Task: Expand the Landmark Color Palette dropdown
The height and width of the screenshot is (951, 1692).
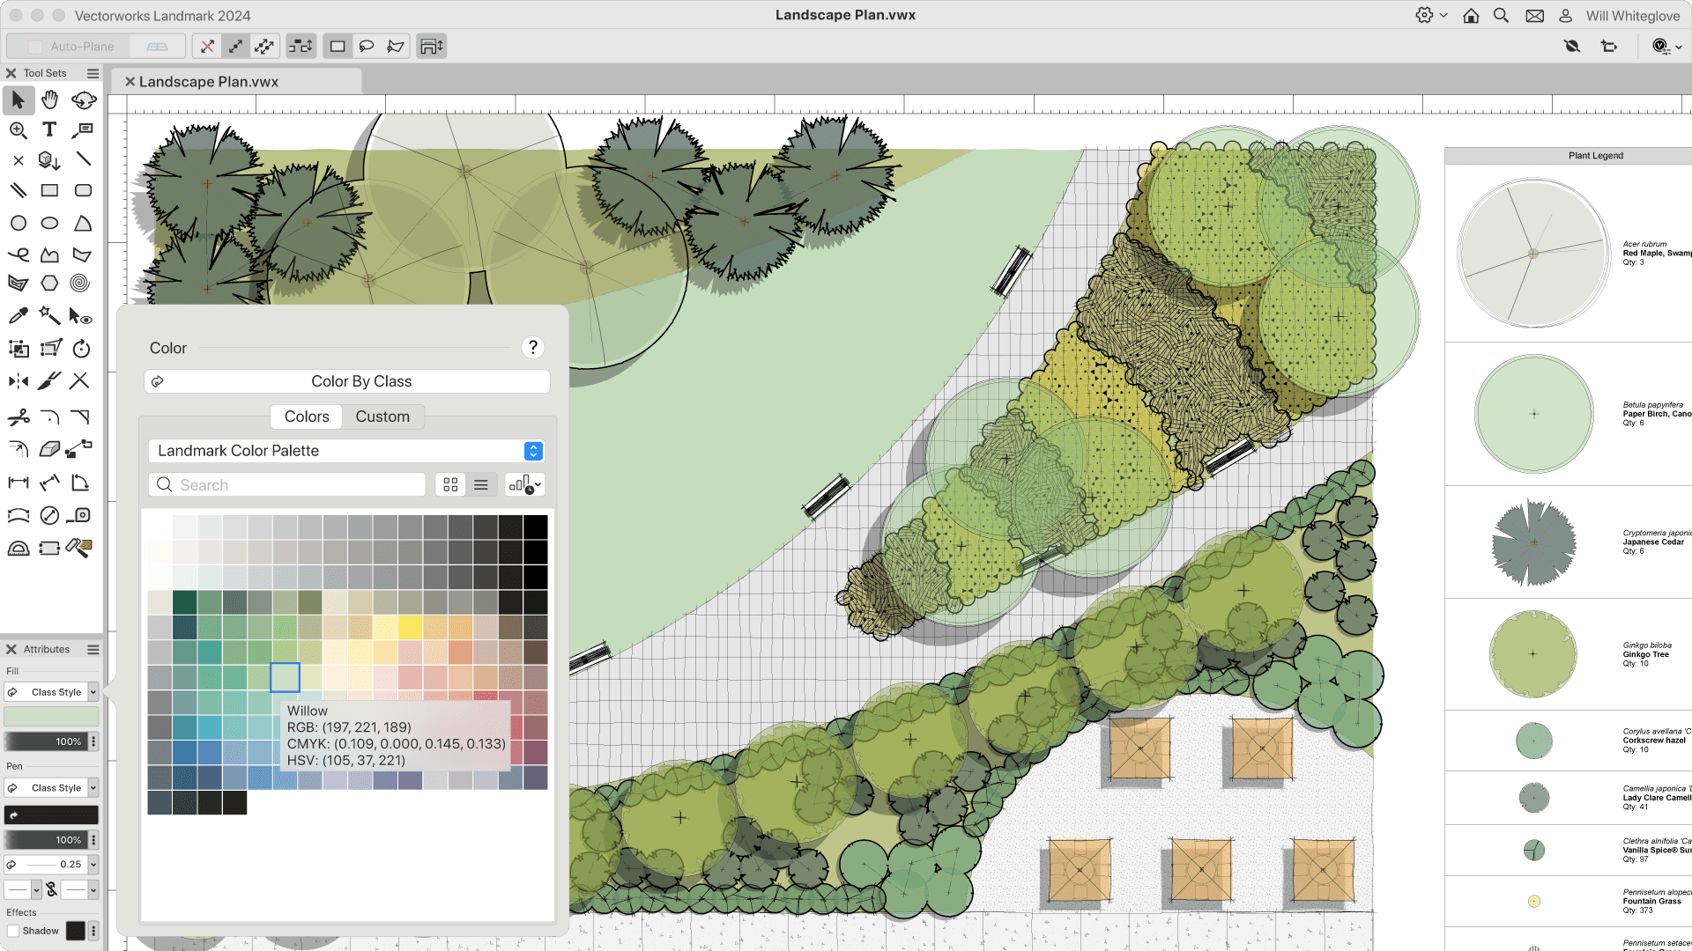Action: click(533, 451)
